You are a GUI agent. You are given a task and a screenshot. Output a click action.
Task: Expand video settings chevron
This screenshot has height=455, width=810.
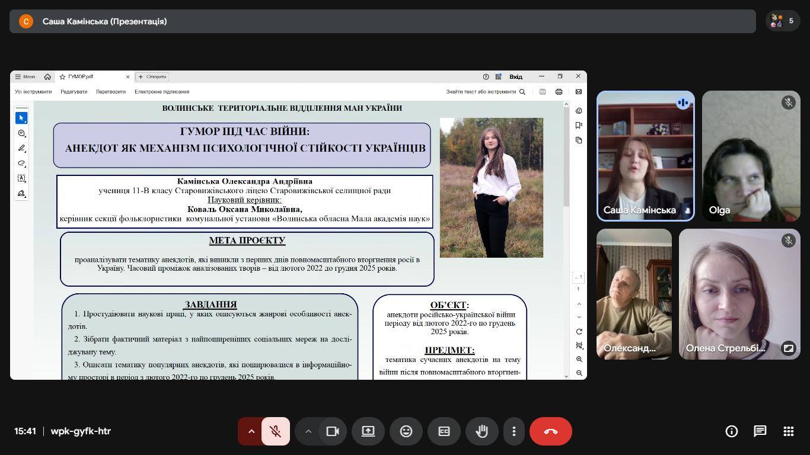tap(308, 431)
